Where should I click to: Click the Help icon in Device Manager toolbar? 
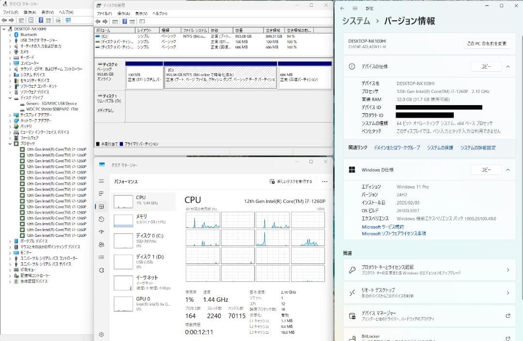[x=41, y=20]
